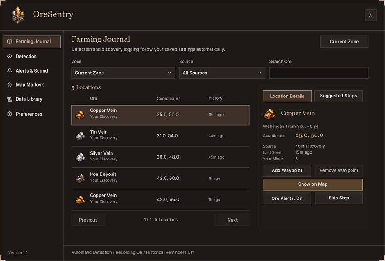Open the All Sources dropdown
This screenshot has height=261, width=385.
[x=222, y=73]
